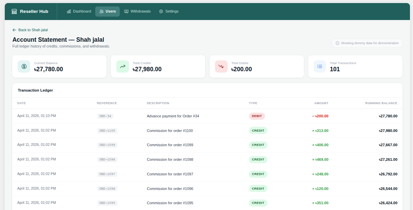Click the ORD-1095 reference tag
This screenshot has width=413, height=210.
(107, 203)
